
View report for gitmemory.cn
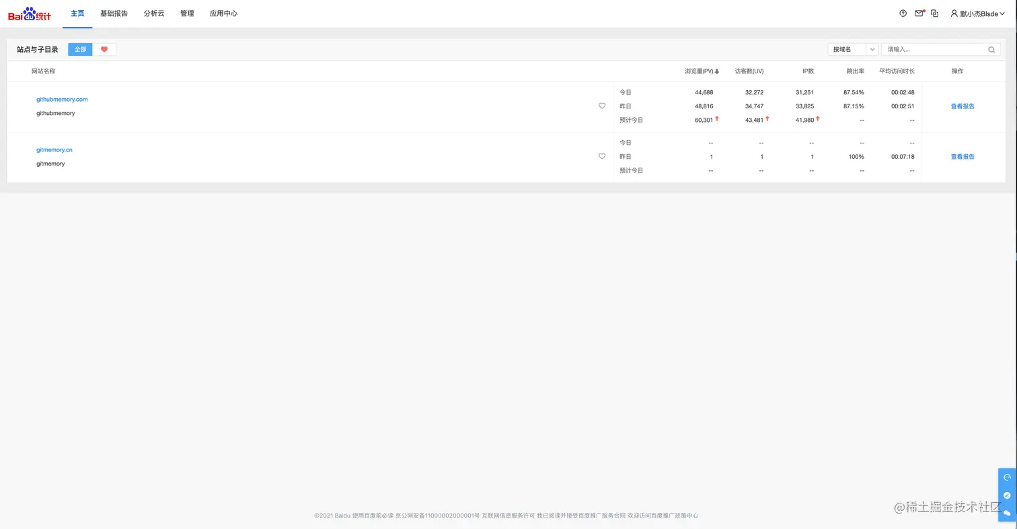[963, 157]
